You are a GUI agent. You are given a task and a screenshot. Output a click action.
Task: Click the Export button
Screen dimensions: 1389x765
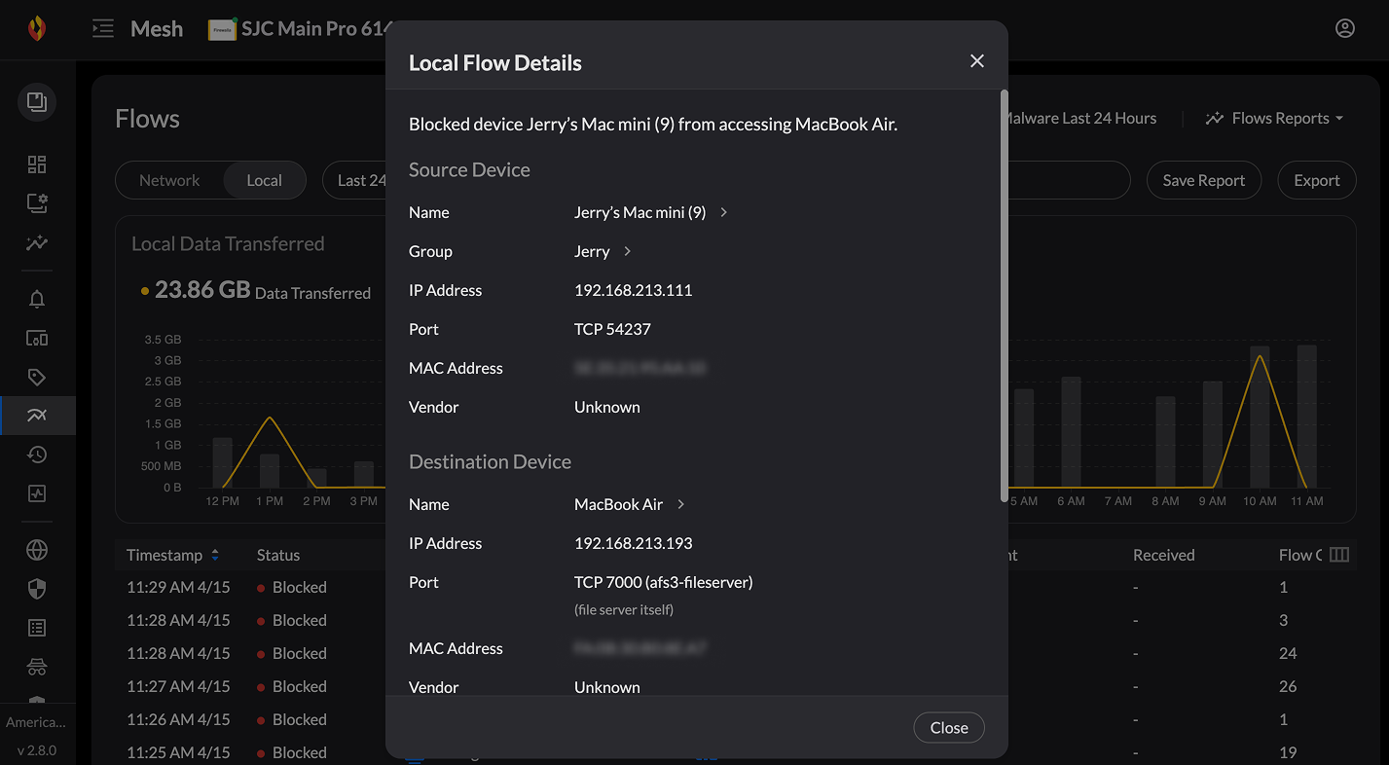tap(1317, 180)
